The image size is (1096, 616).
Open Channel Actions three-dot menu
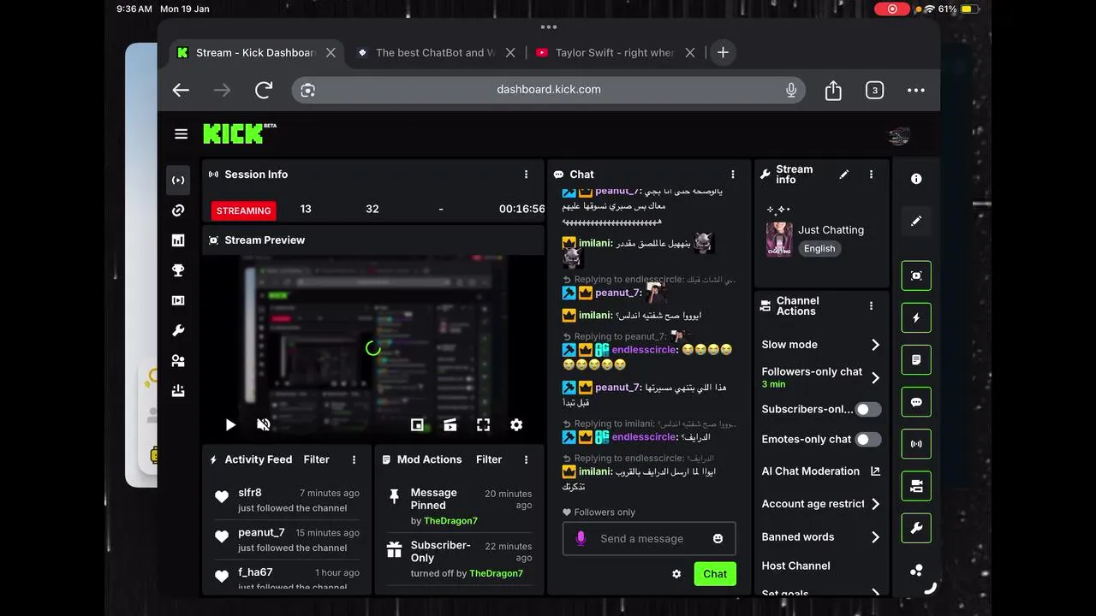[871, 306]
